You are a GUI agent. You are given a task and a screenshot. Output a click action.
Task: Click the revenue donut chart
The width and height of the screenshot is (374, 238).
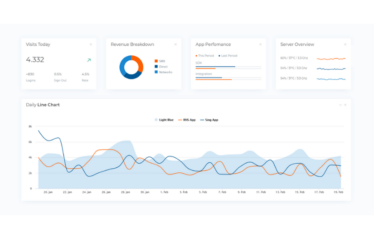coord(131,67)
